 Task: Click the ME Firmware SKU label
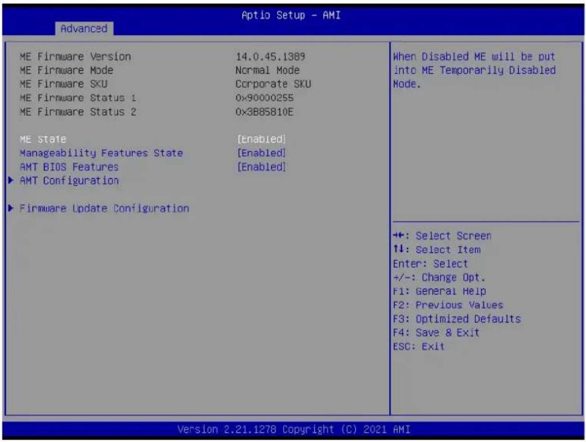(64, 84)
